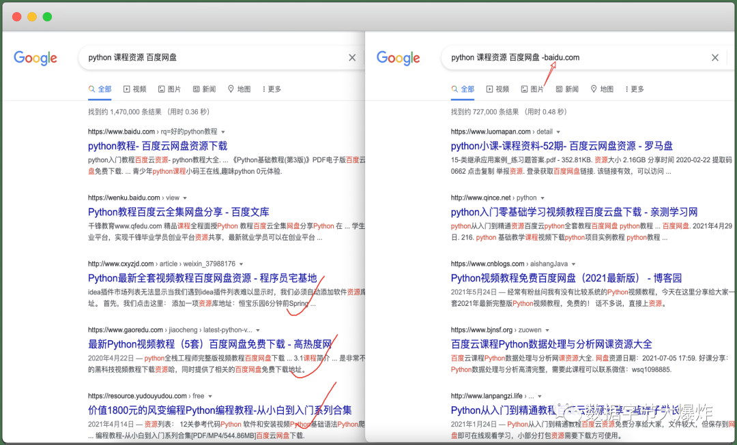
Task: Open result 'python小课-课程资料-52期- 百度云网盘资源 - 罗马盘'
Action: (562, 146)
